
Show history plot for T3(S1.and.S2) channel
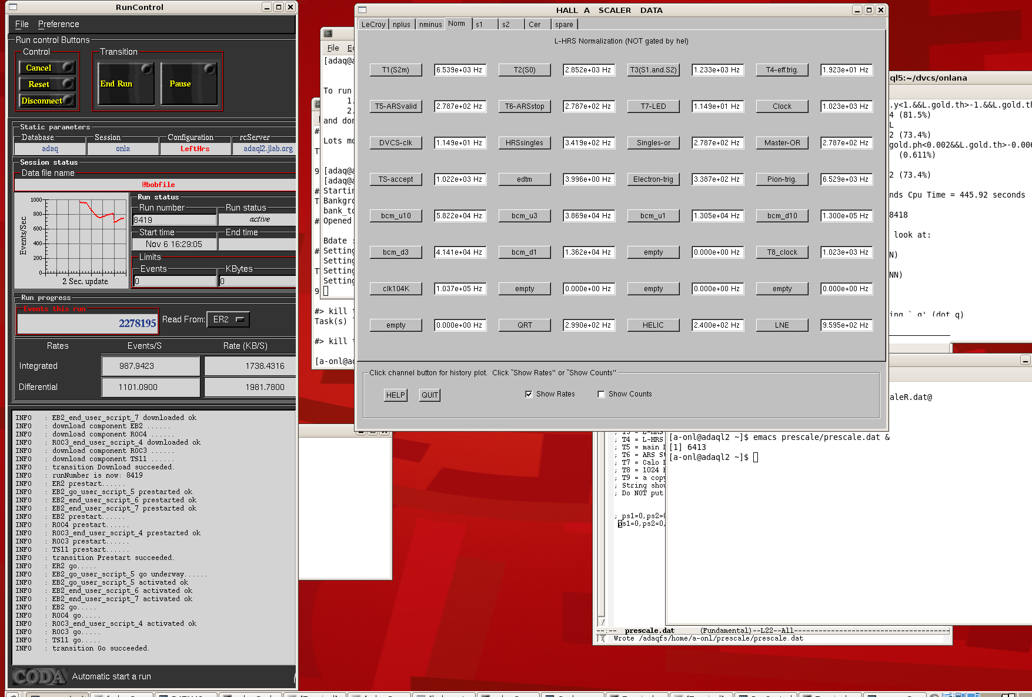[653, 70]
